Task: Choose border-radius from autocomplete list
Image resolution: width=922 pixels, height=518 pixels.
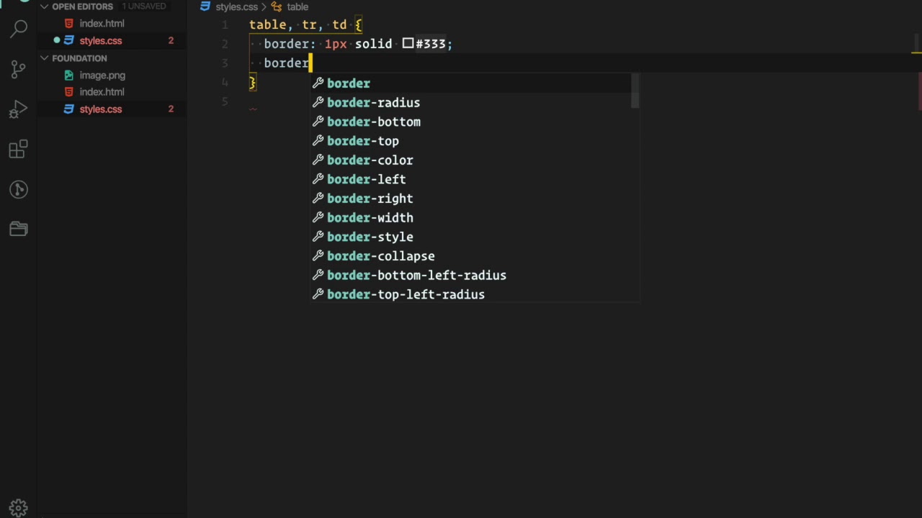Action: pos(475,103)
